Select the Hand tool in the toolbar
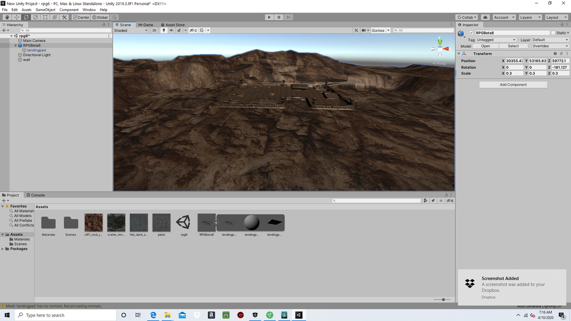 coord(7,17)
